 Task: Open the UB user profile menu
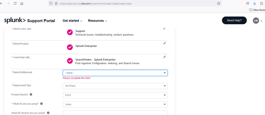(x=257, y=21)
